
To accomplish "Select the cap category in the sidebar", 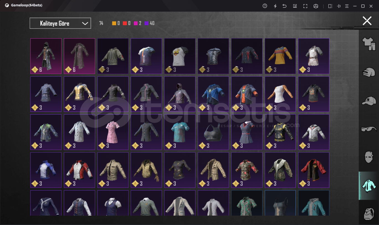I will [369, 101].
